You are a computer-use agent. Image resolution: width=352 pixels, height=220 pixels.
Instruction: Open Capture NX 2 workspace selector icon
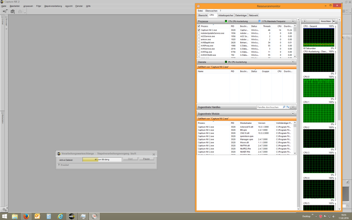tap(5, 11)
